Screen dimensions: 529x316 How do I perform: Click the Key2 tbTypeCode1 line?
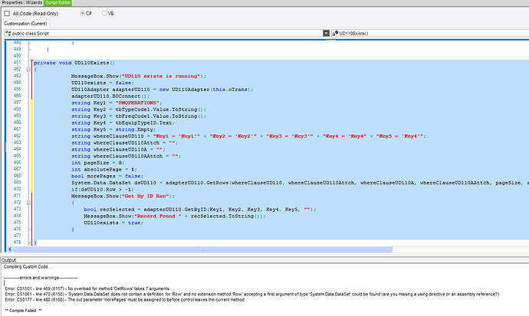tap(139, 109)
